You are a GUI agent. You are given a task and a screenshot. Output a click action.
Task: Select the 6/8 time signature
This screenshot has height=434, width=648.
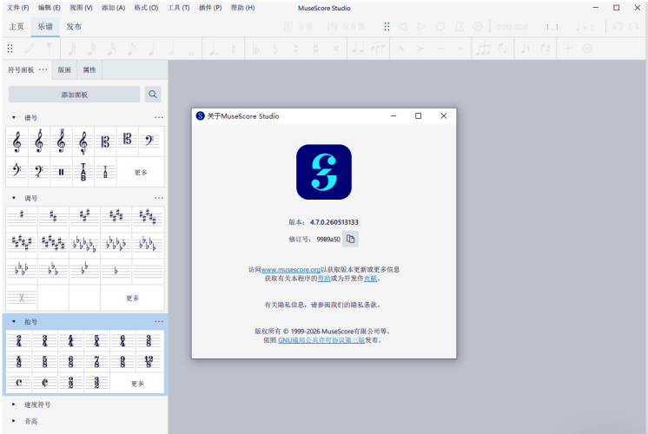[70, 362]
